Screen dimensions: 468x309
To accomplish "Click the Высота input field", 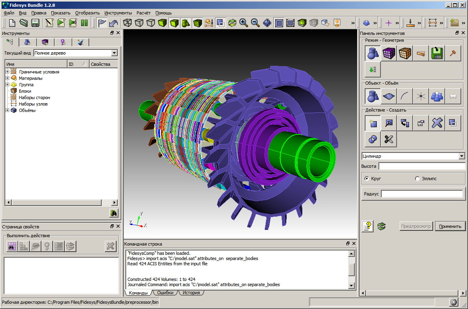I will 421,166.
